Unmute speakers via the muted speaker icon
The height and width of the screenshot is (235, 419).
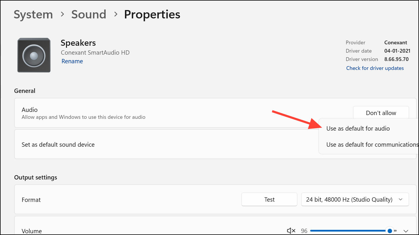291,231
